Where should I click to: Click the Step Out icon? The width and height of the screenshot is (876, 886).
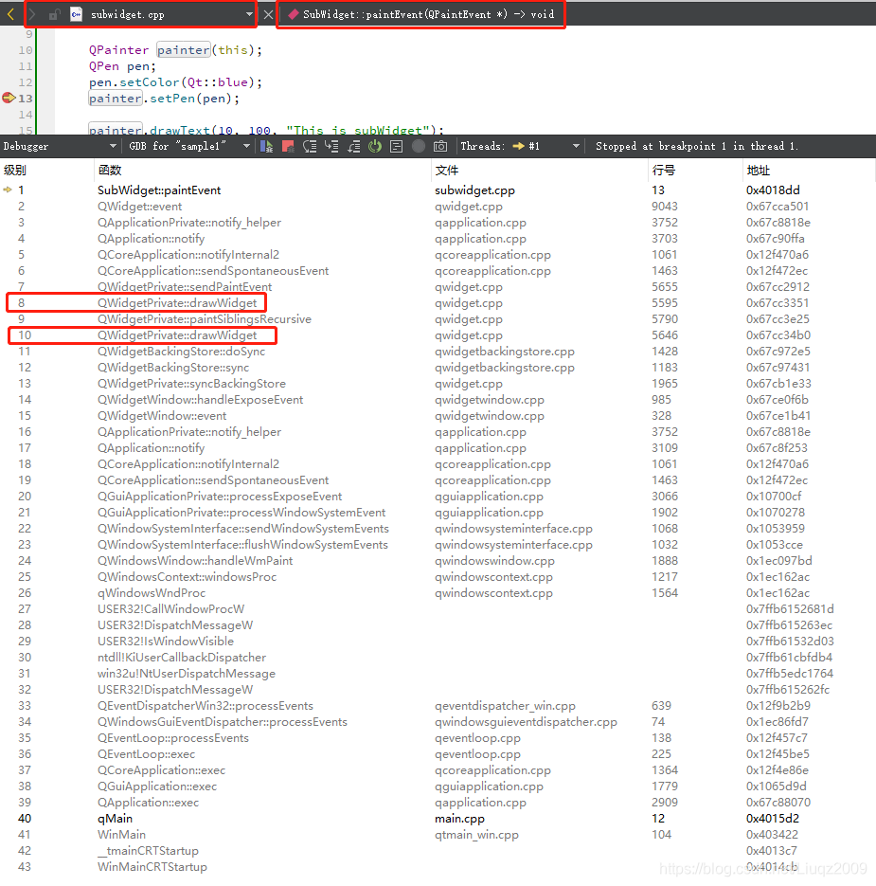click(353, 146)
